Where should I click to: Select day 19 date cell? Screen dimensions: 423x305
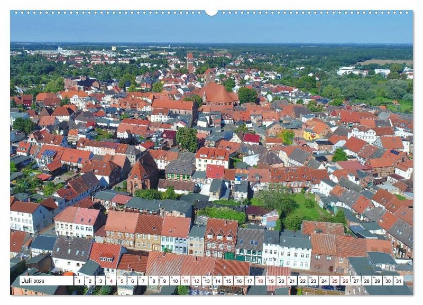271,281
